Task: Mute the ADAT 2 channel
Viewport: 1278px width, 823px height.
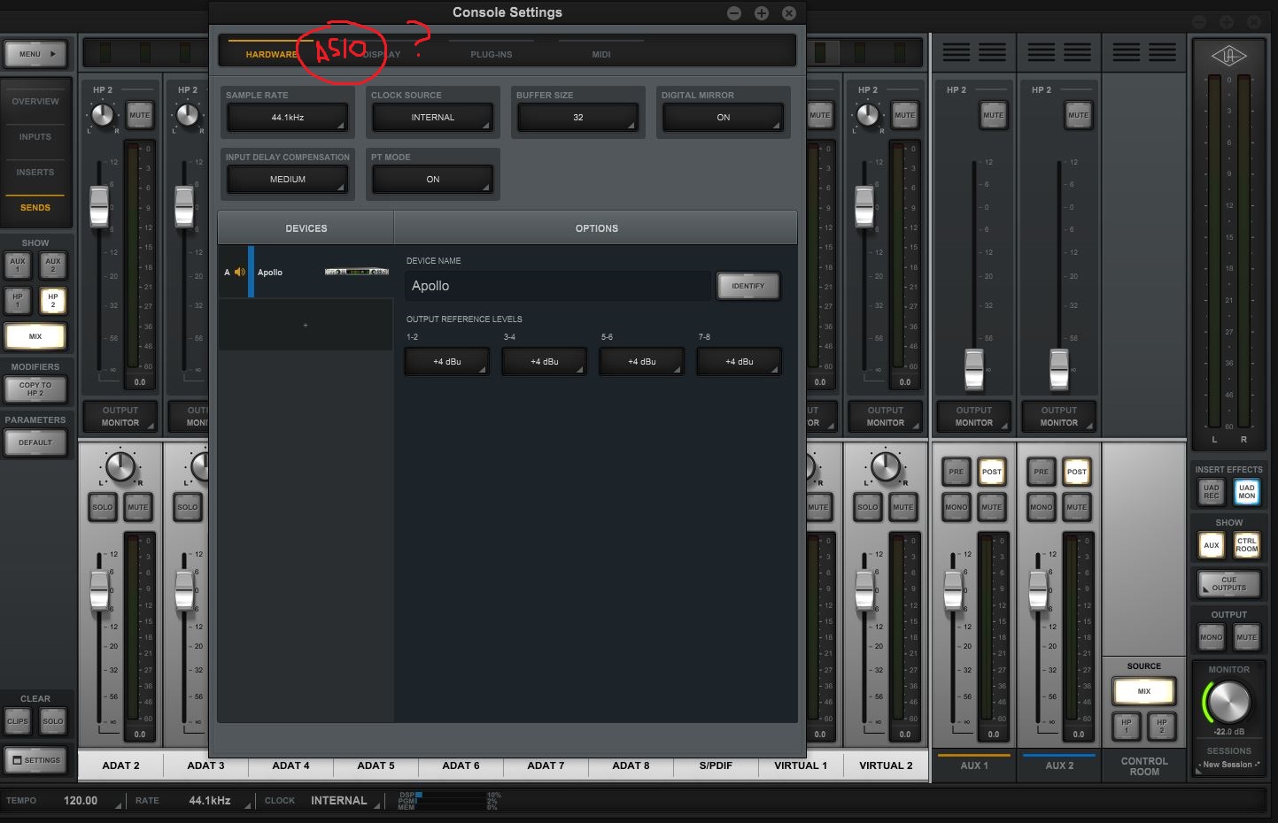Action: (138, 507)
